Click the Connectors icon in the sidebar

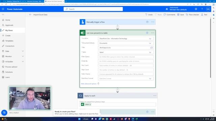(3, 46)
